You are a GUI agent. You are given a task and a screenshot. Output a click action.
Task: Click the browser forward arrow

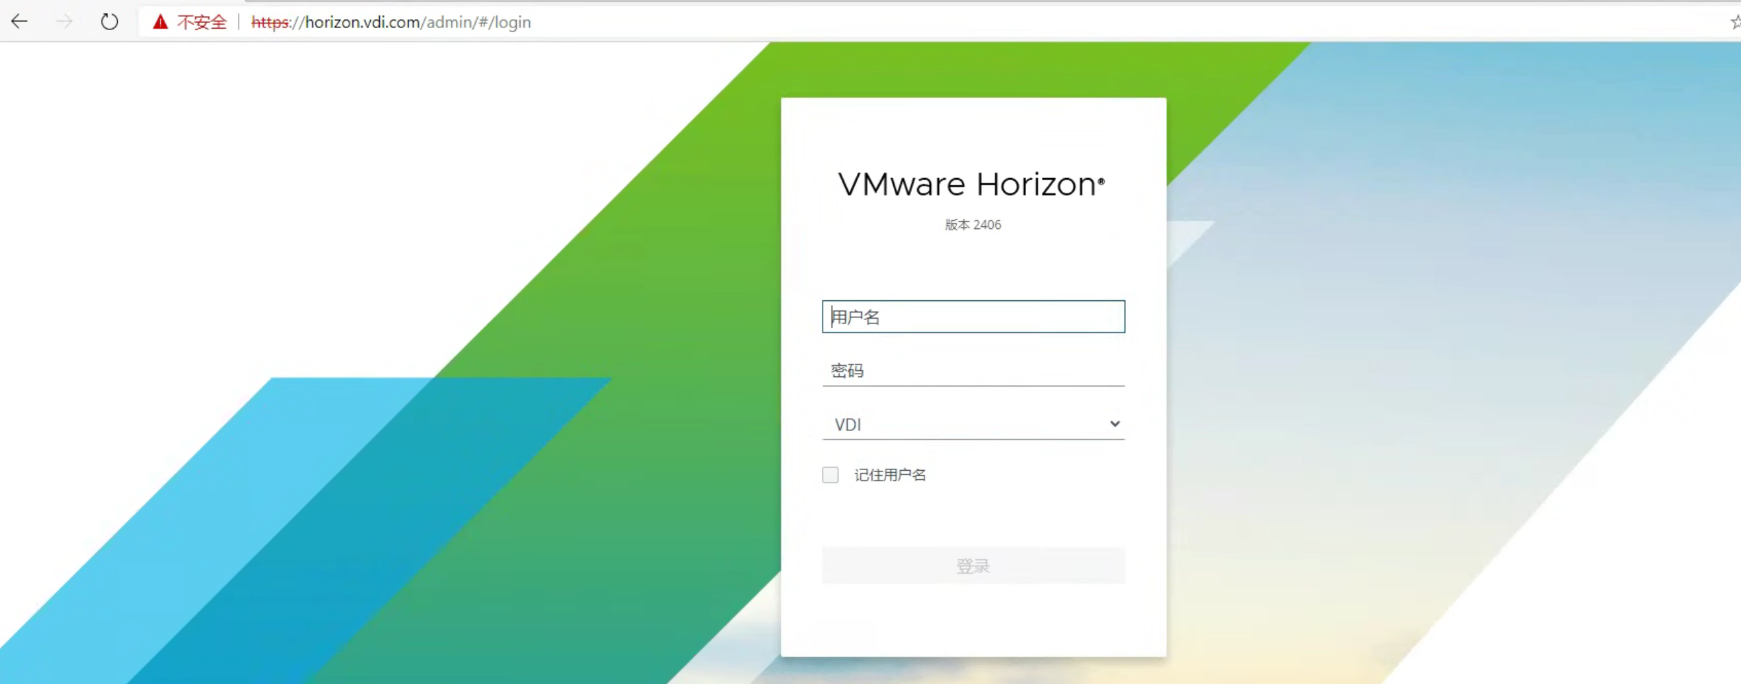[64, 22]
